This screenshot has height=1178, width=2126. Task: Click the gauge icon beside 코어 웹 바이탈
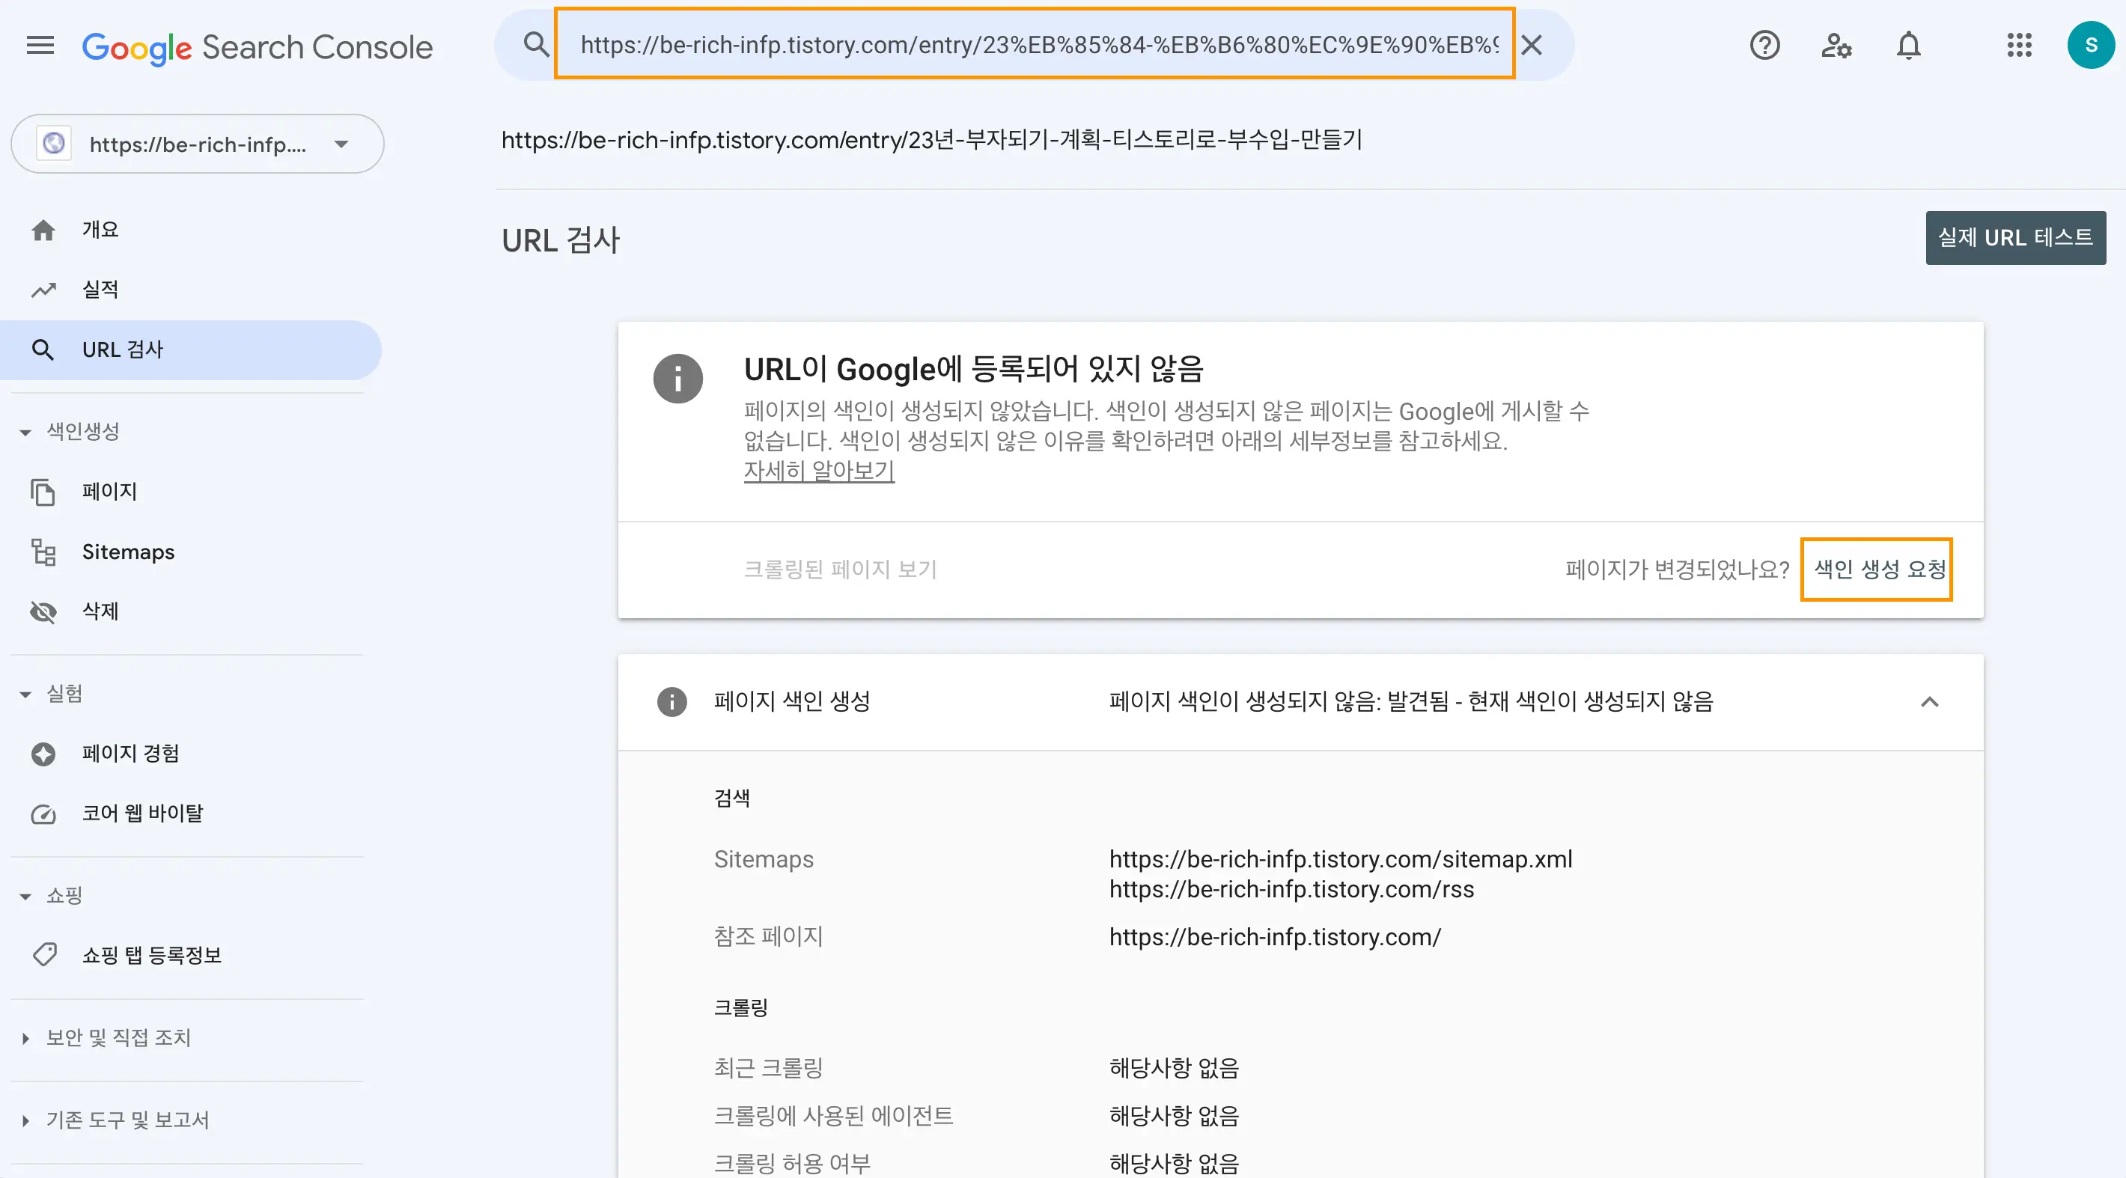[43, 814]
